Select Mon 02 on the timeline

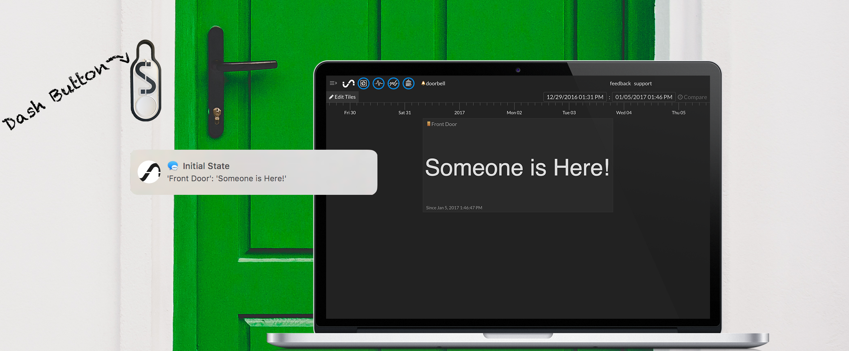[514, 112]
